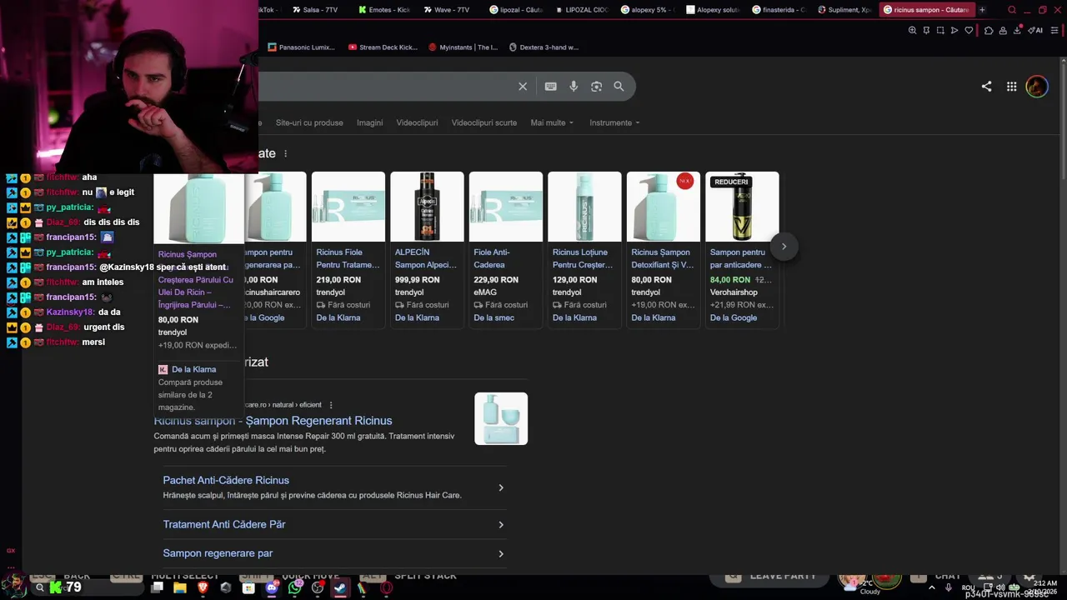This screenshot has width=1067, height=600.
Task: Switch to Videoclipuri scurte search tab
Action: coord(484,122)
